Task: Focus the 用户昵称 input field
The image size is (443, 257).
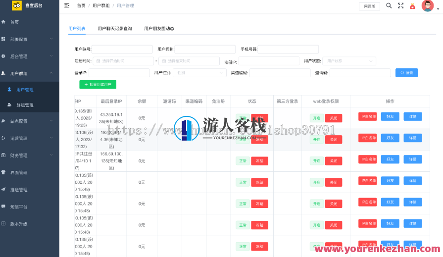Action: pos(205,49)
